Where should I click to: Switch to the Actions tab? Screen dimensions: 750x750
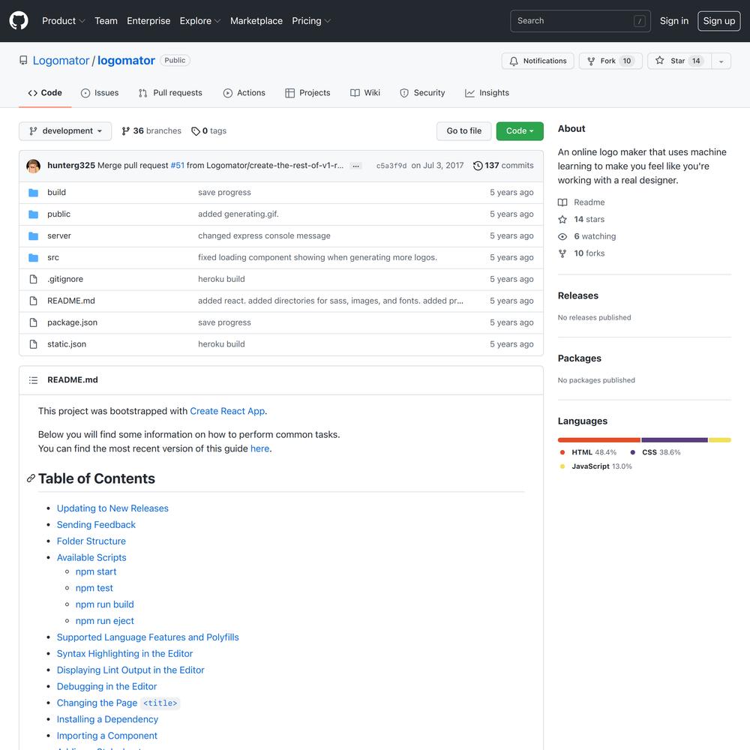tap(244, 93)
